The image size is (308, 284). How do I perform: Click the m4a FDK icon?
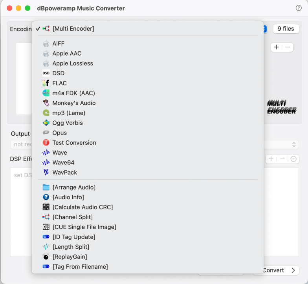coord(46,93)
